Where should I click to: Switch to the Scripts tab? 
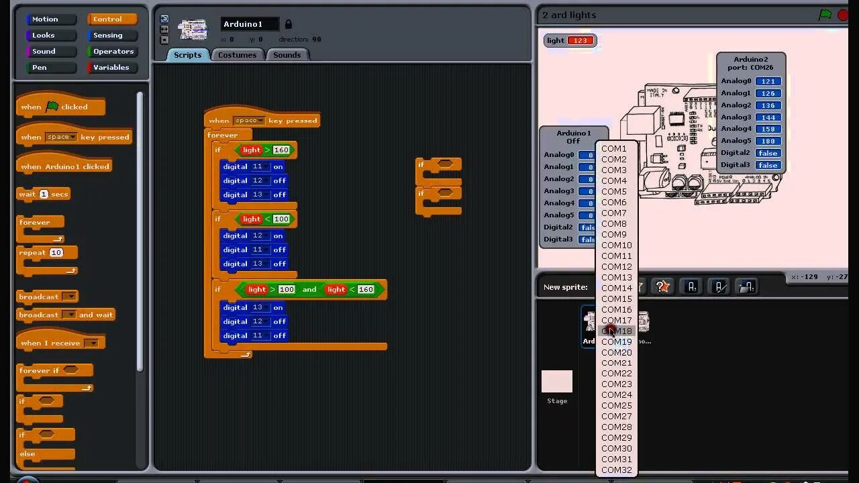[x=188, y=55]
